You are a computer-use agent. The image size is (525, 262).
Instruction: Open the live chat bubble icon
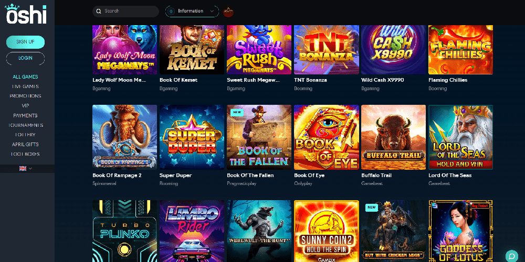(x=511, y=256)
